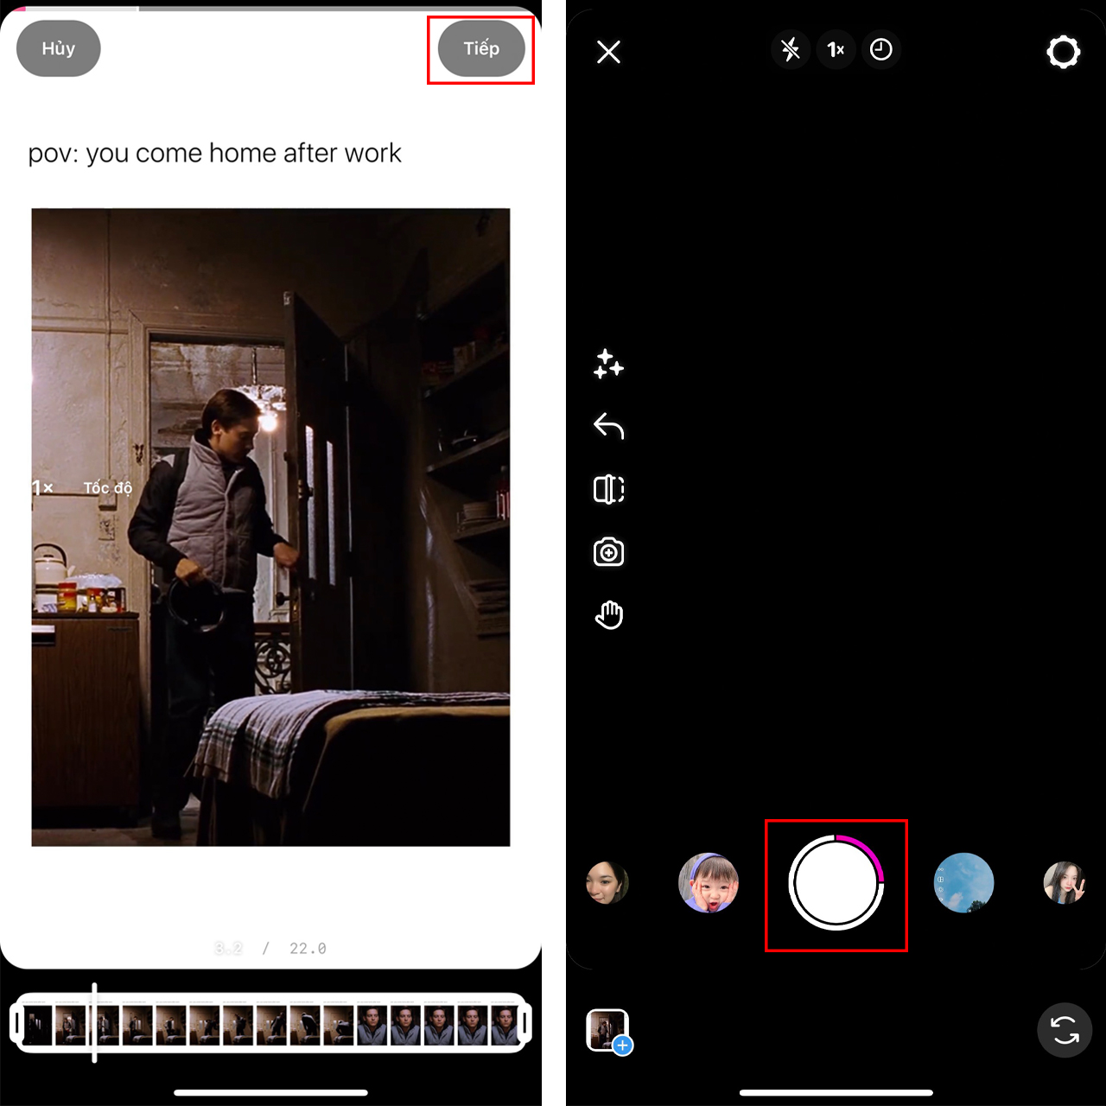The image size is (1106, 1106).
Task: Toggle the flash off setting
Action: click(789, 49)
